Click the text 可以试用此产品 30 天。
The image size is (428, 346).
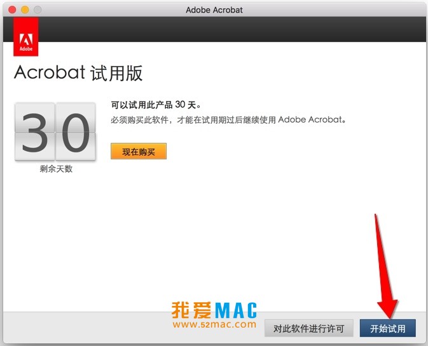point(156,105)
